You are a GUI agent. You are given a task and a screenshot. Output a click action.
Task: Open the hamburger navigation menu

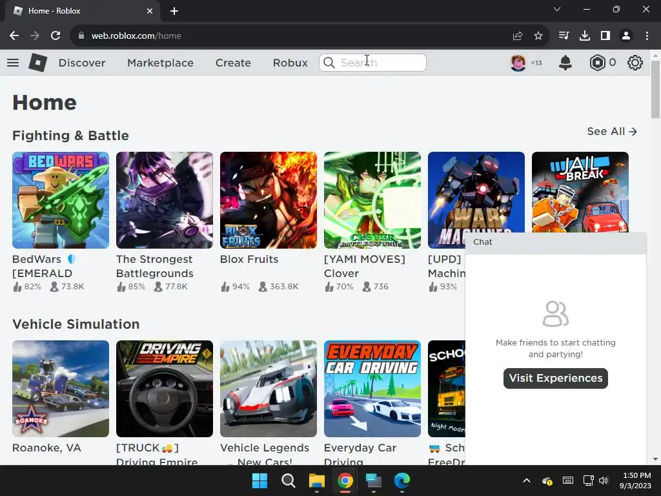[x=13, y=63]
